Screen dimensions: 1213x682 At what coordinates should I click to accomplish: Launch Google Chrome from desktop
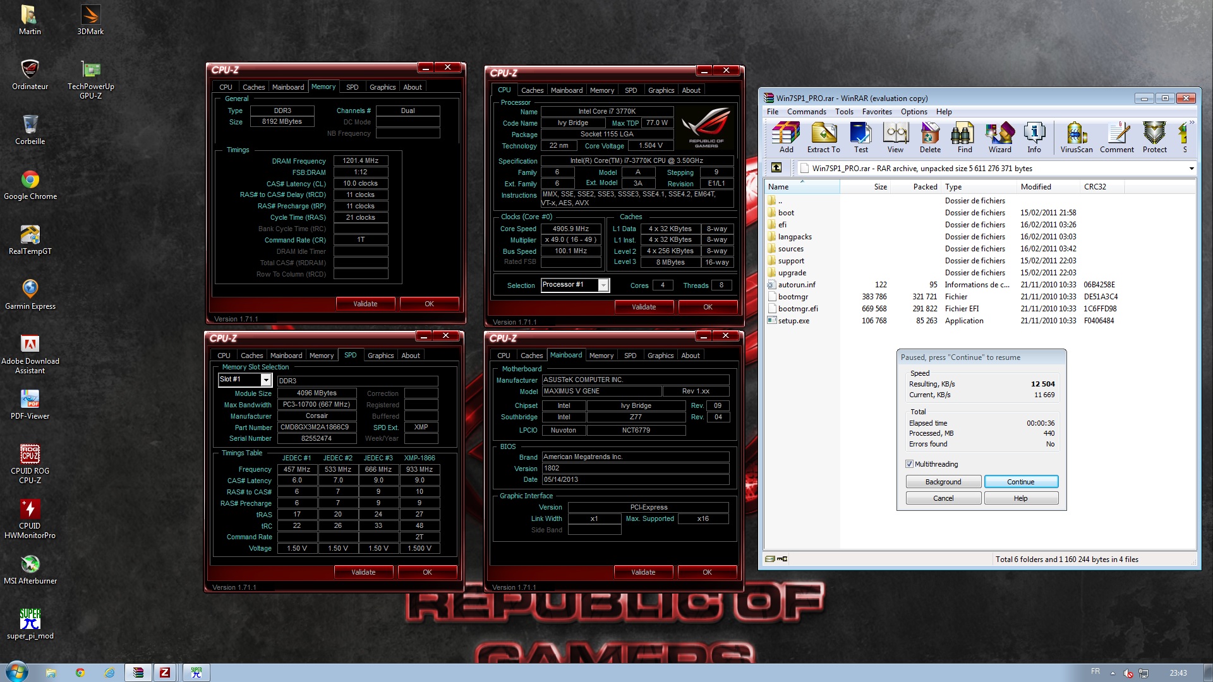pos(30,185)
